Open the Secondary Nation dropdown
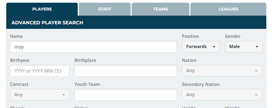Image resolution: width=272 pixels, height=108 pixels. point(222,95)
